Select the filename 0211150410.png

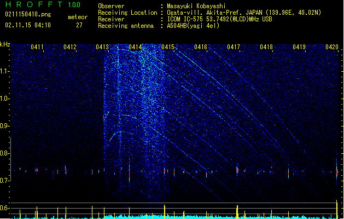click(28, 14)
